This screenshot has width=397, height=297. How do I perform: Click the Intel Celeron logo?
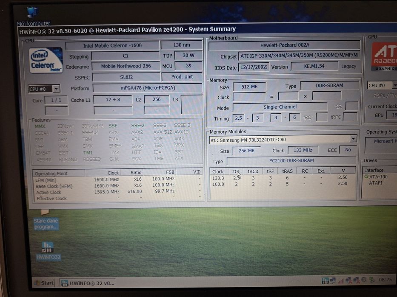pos(46,60)
